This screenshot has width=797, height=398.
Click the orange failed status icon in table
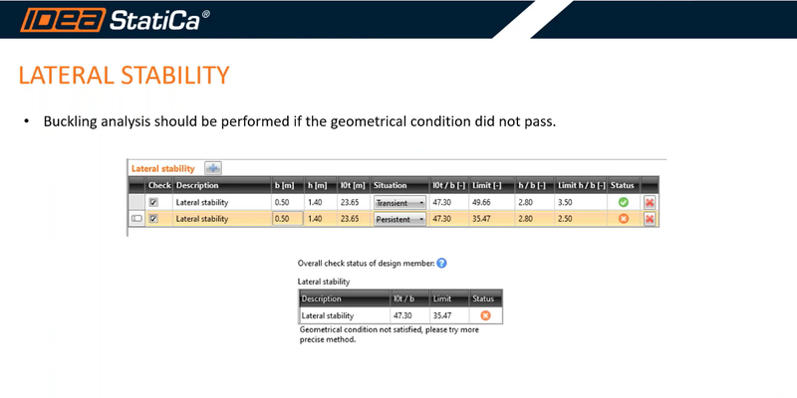[x=624, y=219]
